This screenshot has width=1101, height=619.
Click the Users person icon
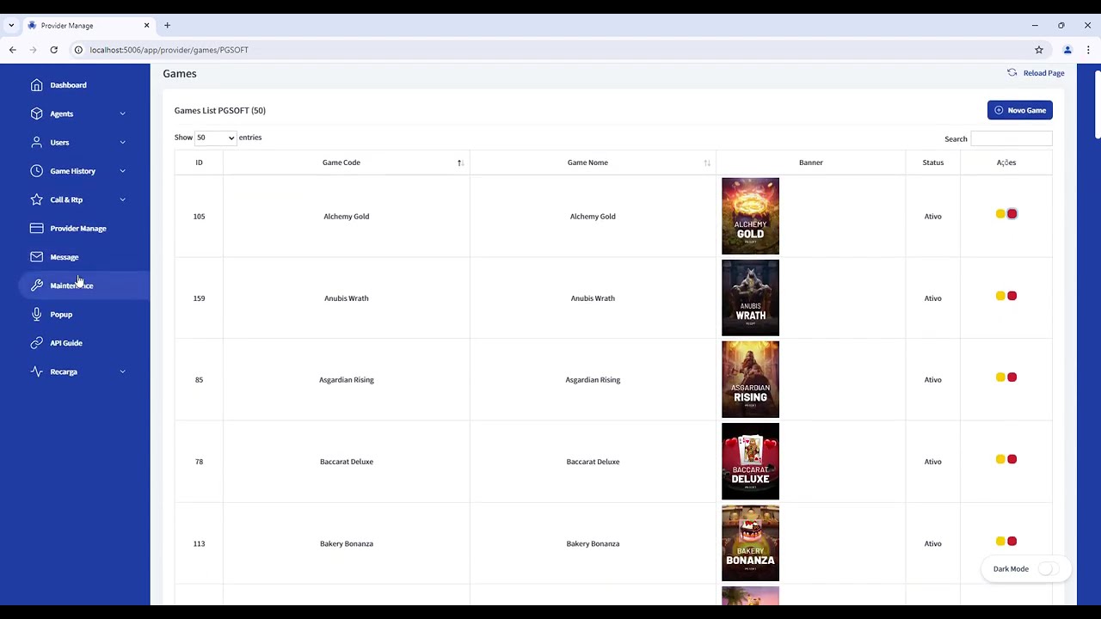tap(36, 142)
